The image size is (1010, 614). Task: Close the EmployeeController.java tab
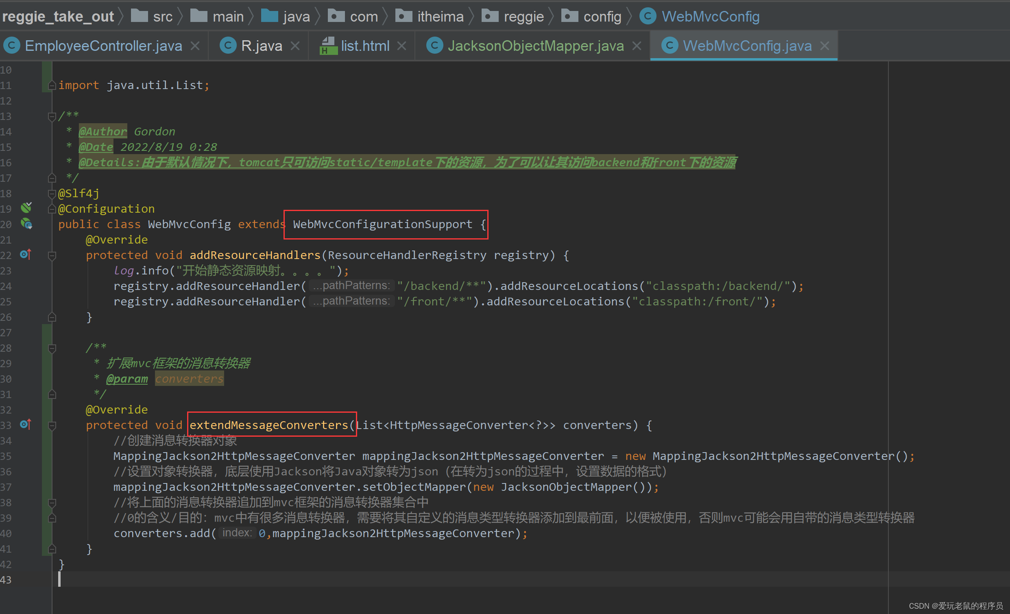[196, 46]
